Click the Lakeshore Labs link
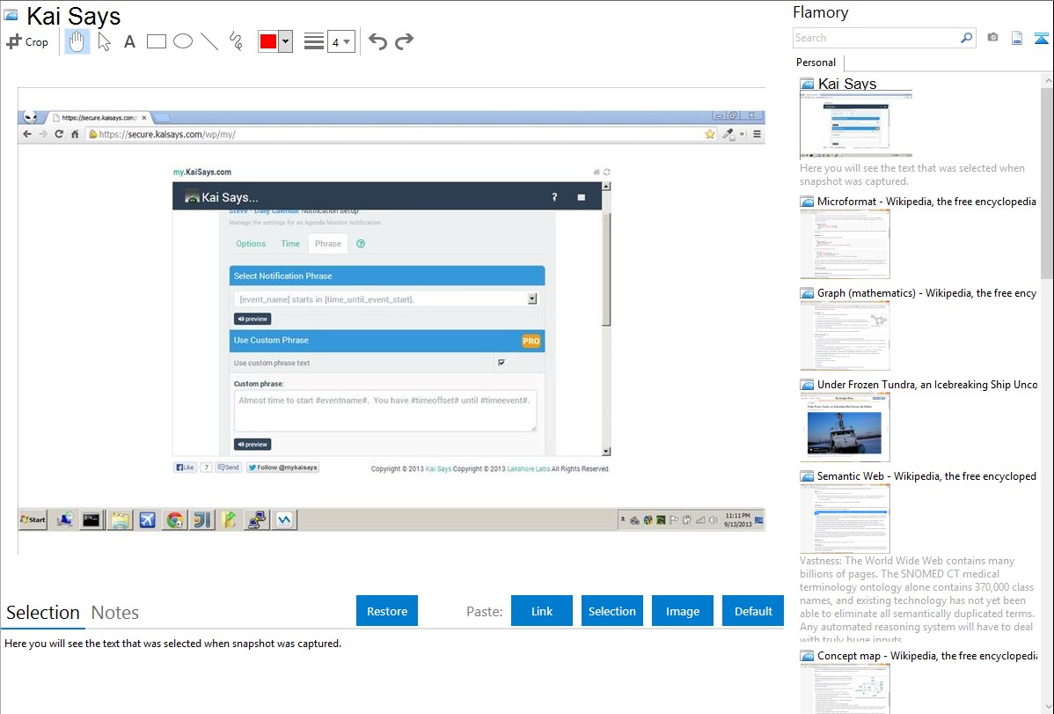 coord(529,469)
